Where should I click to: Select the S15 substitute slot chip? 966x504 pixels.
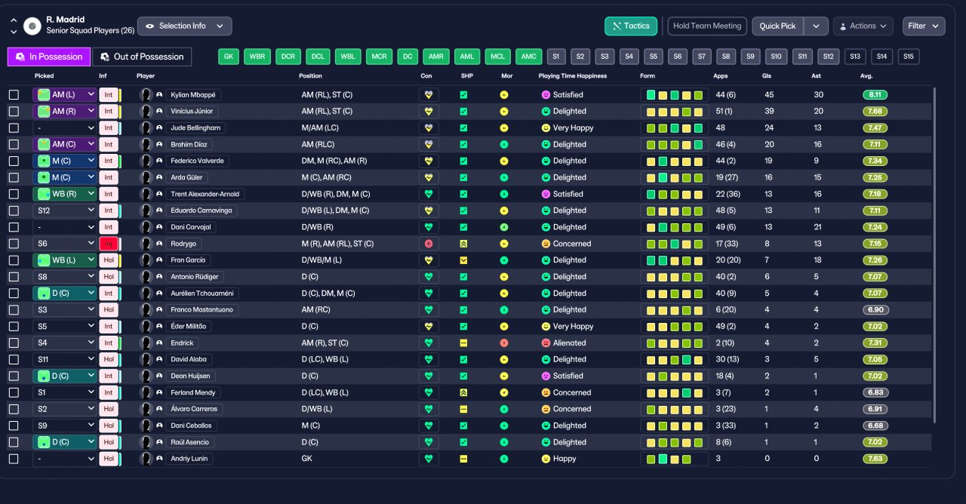tap(908, 57)
